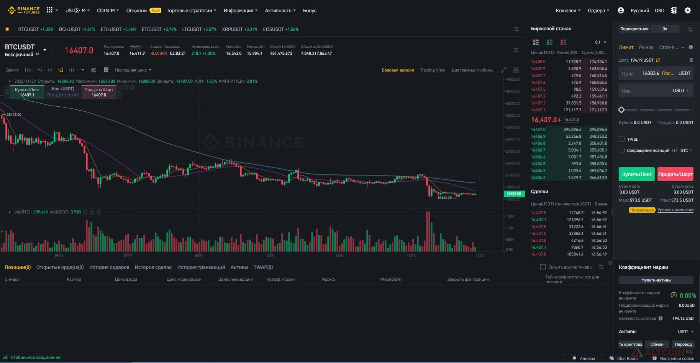Open price header settings sliders icon
Image resolution: width=700 pixels, height=363 pixels.
point(516,50)
